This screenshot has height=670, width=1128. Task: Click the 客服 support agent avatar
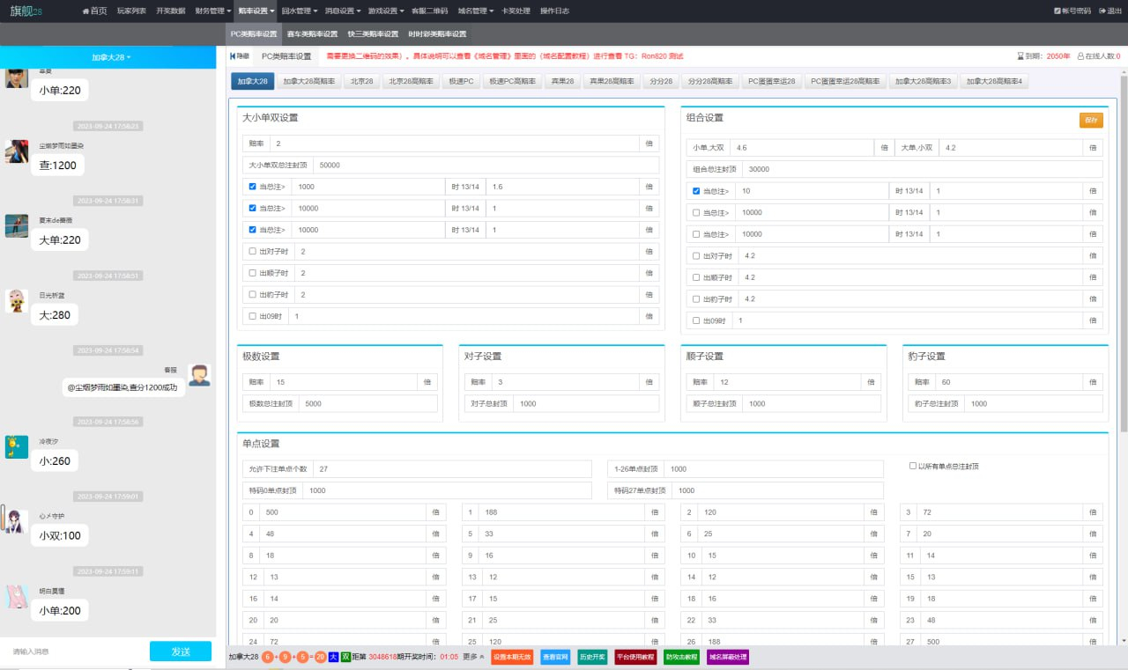[199, 375]
